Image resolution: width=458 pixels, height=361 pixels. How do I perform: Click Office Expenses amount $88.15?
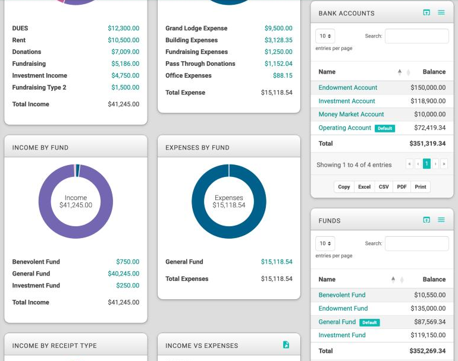pos(283,75)
